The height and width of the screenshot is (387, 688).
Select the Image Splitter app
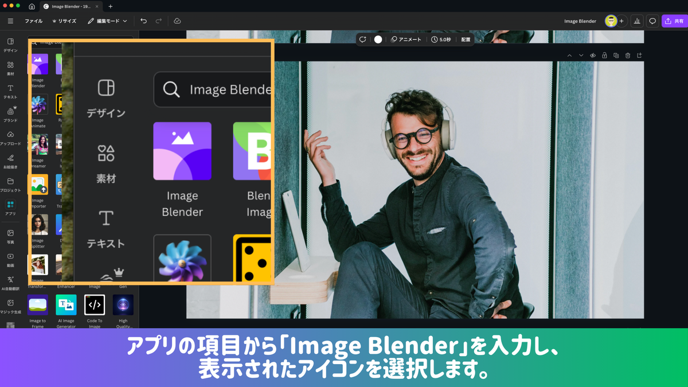coord(38,224)
